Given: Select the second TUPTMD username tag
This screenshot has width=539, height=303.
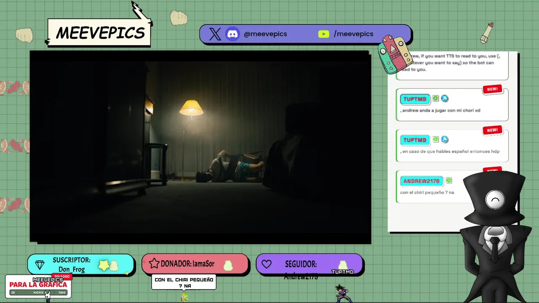Looking at the screenshot, I should pos(415,140).
